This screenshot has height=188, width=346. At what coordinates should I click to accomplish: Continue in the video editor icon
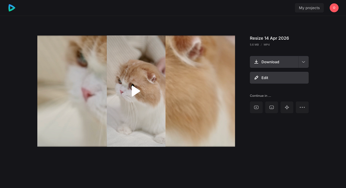256,107
